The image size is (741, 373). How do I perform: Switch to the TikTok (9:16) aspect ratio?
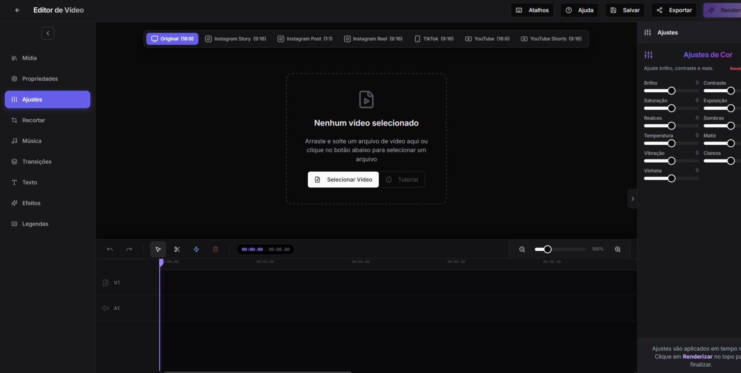tap(434, 39)
